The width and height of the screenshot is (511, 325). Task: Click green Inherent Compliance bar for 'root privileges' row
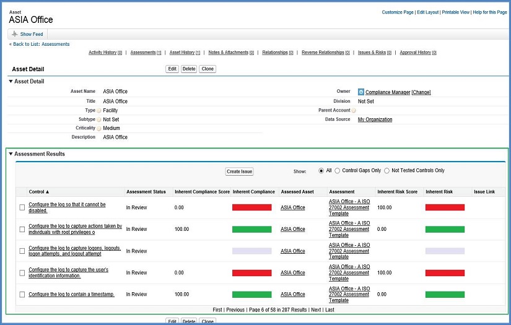(252, 229)
